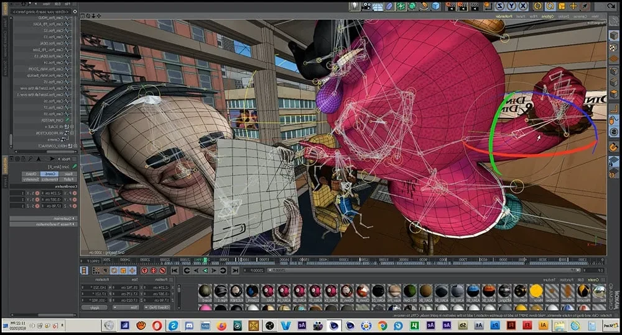Switch to Coord. tab in Attributes
This screenshot has height=335, width=622.
49,174
